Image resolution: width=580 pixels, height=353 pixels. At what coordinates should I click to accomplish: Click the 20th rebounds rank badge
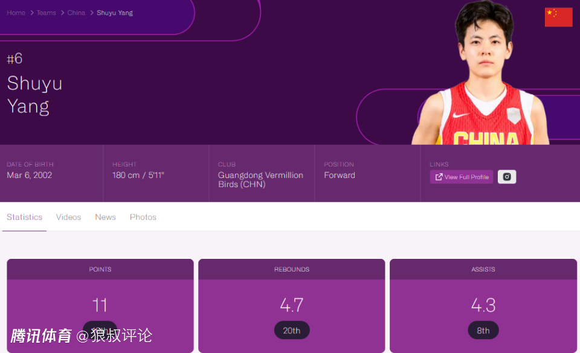click(x=292, y=330)
